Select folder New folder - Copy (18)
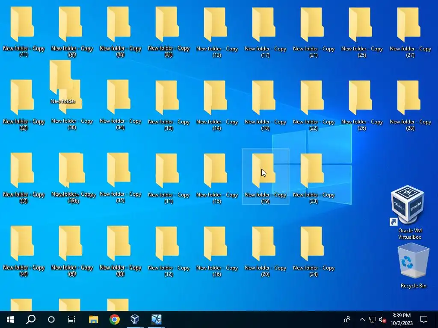The height and width of the screenshot is (328, 438). (265, 105)
